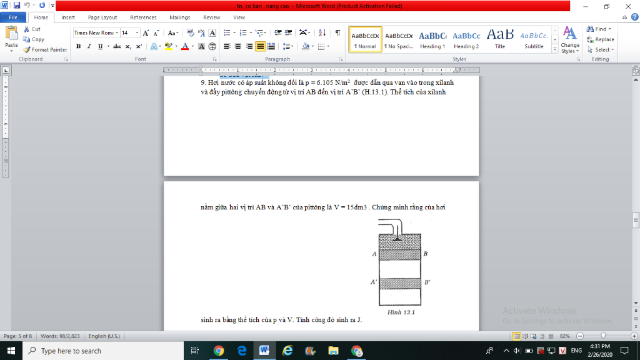Open Internet Explorer from the taskbar

coord(287,351)
